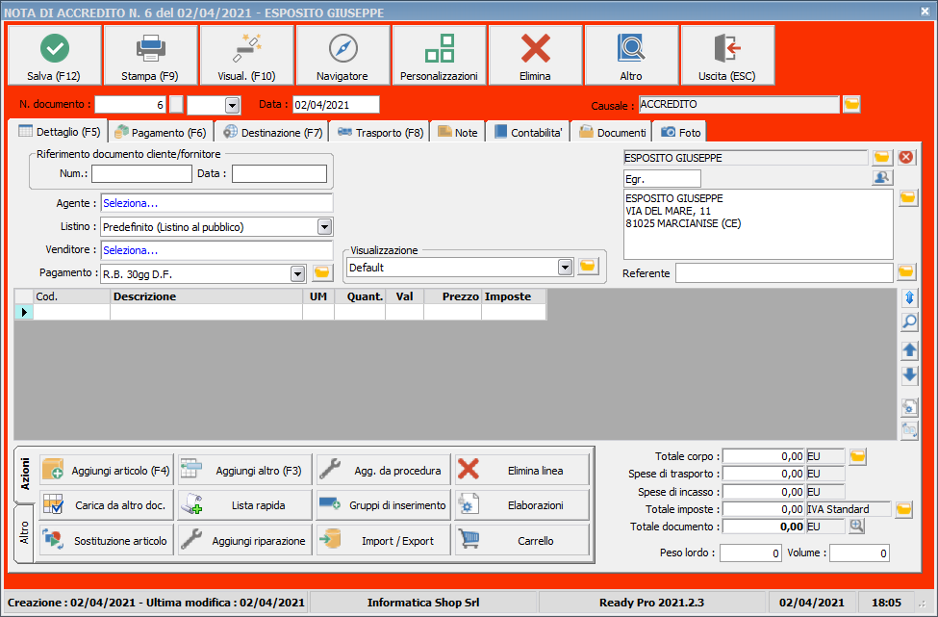Open folder icon next to Causale
Viewport: 938px width, 617px height.
[851, 104]
